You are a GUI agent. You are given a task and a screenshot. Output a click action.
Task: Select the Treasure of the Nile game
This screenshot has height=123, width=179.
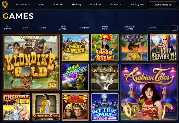pyautogui.click(x=134, y=48)
